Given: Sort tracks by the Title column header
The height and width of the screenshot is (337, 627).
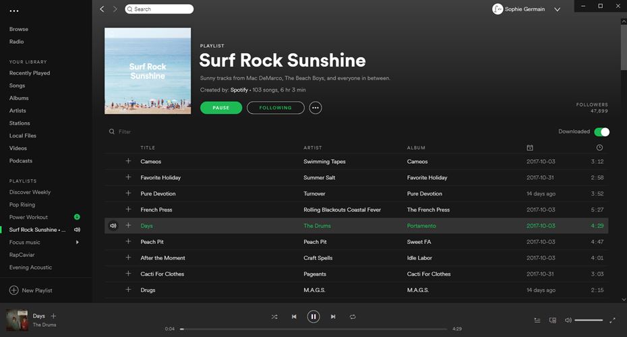Looking at the screenshot, I should click(x=148, y=148).
